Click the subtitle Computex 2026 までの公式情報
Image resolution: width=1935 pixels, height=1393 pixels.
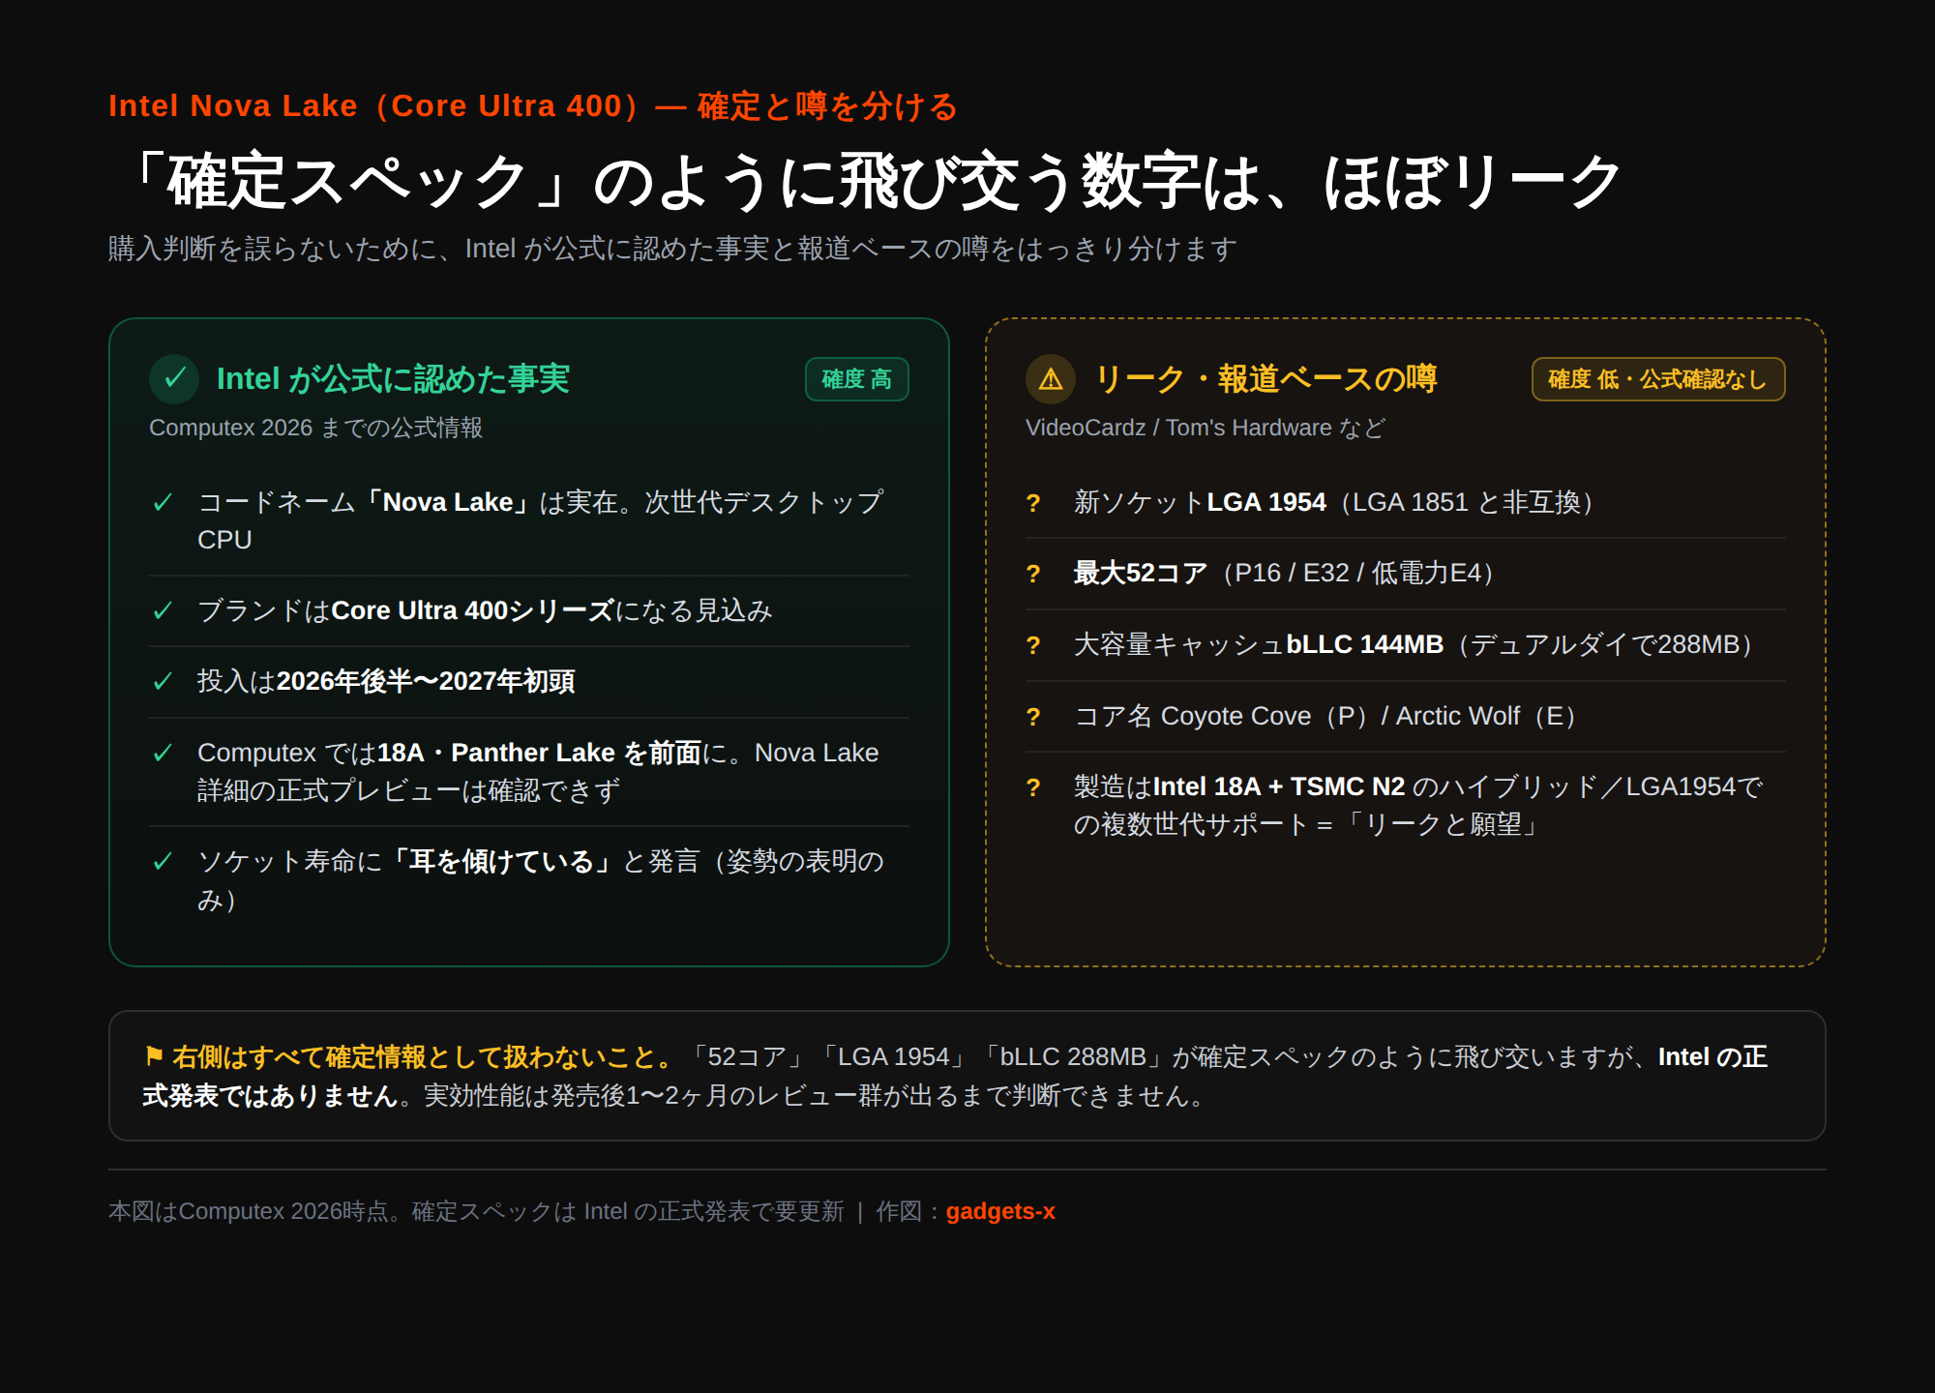[315, 428]
